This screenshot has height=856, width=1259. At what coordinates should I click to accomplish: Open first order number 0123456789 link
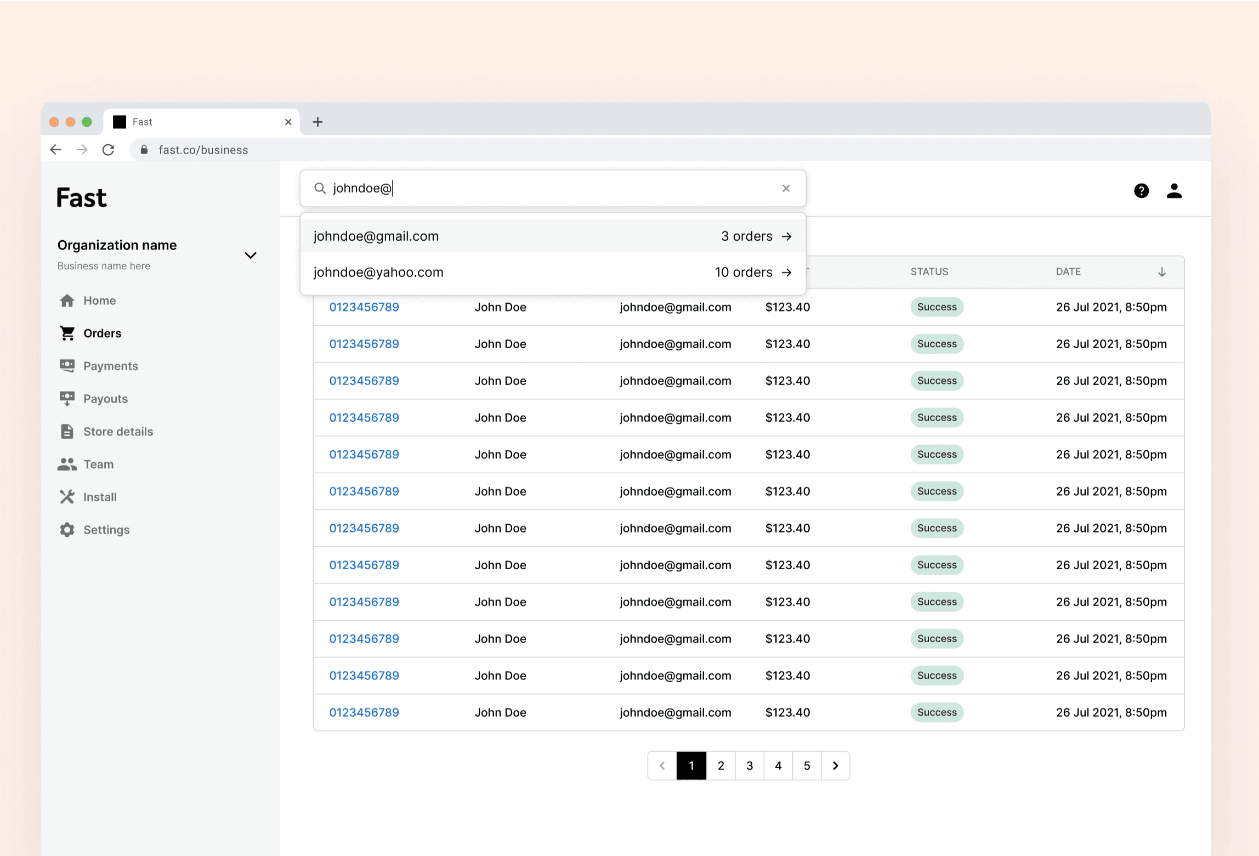(x=364, y=307)
